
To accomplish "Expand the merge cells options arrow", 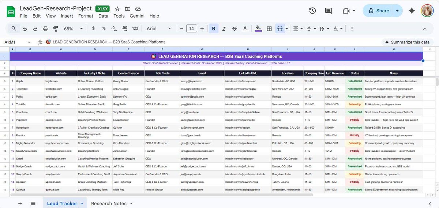I will click(x=286, y=29).
